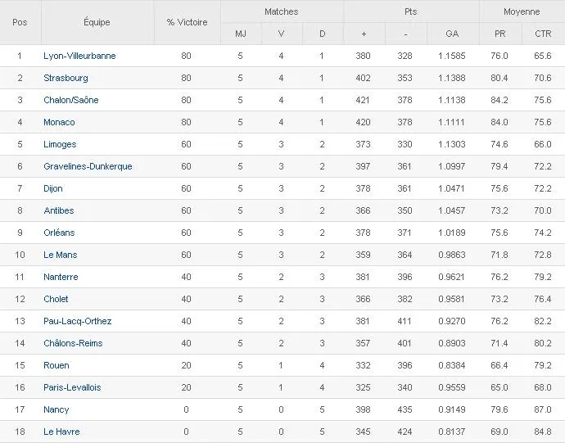Click the Équipe column header

96,22
